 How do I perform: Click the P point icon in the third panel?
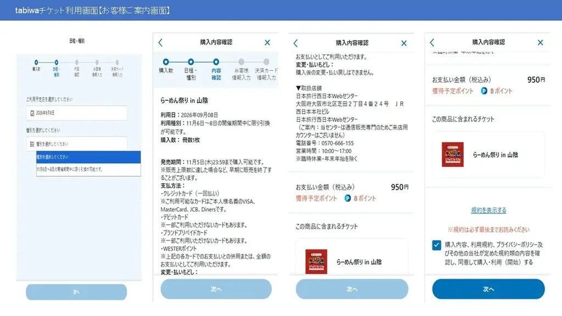coord(347,198)
